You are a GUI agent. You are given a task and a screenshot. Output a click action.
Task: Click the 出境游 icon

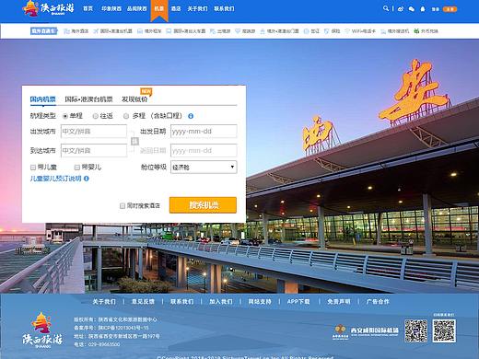click(x=213, y=31)
